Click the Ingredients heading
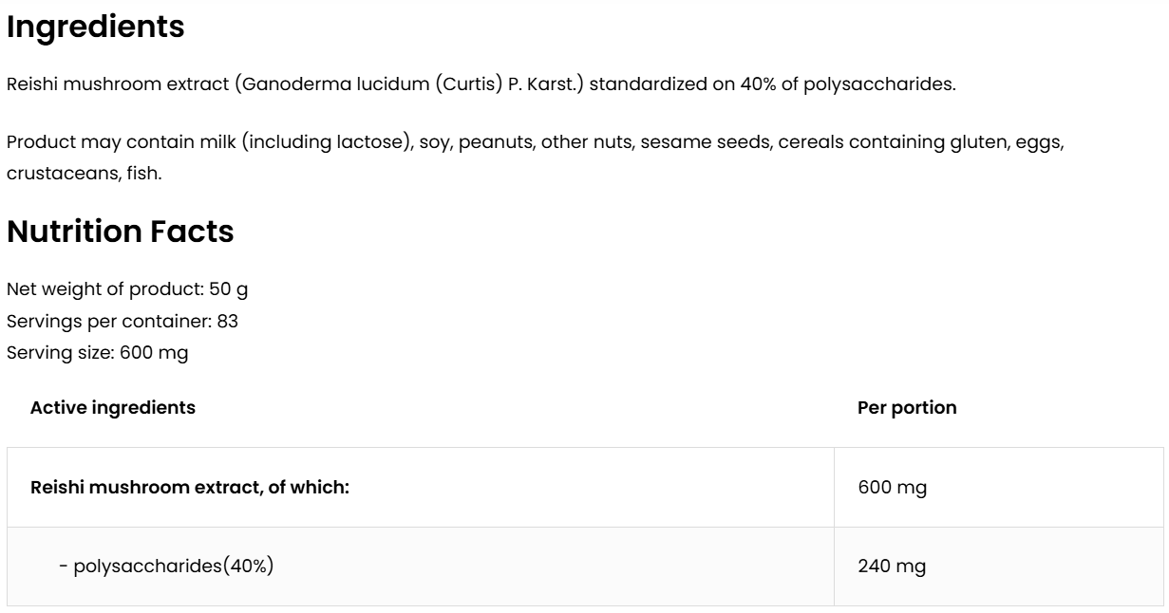 [95, 27]
